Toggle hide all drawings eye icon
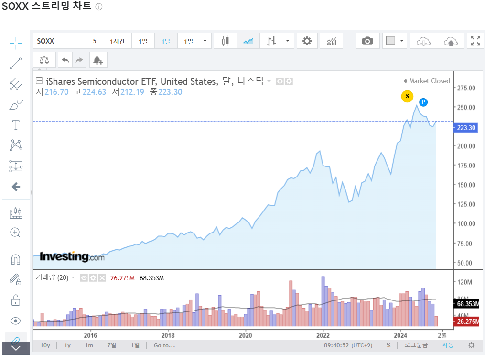 pyautogui.click(x=15, y=321)
